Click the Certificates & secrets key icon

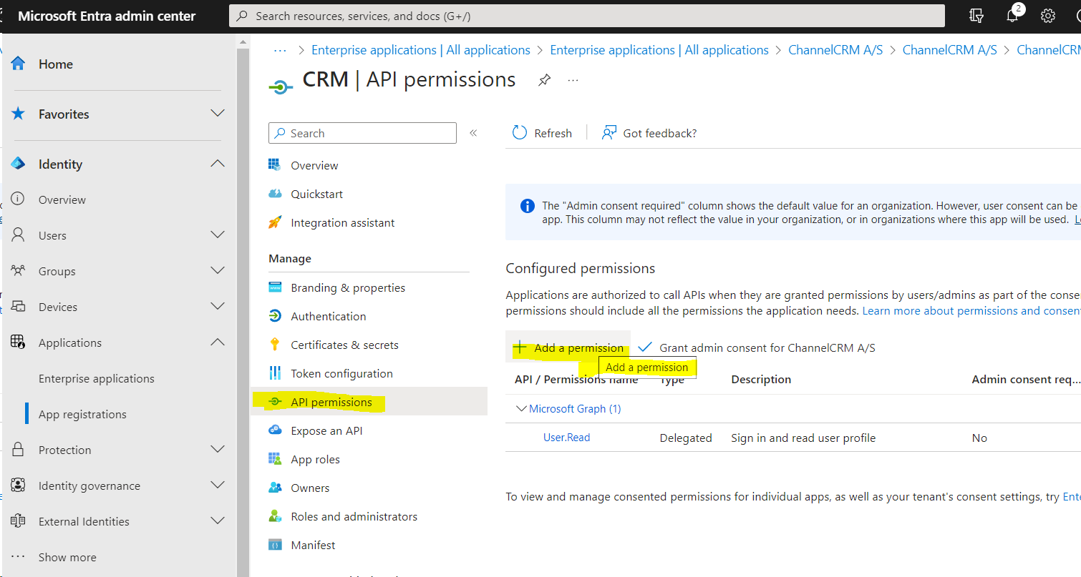275,345
